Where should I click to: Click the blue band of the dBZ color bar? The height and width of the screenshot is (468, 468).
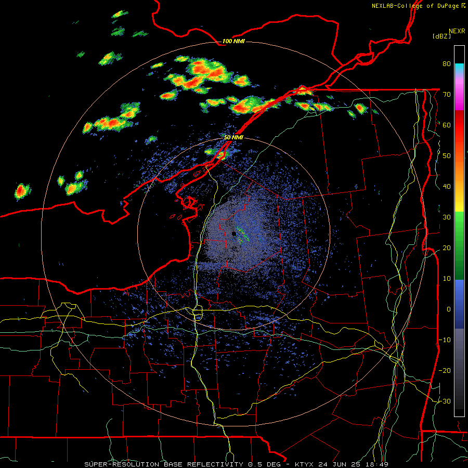[x=459, y=304]
